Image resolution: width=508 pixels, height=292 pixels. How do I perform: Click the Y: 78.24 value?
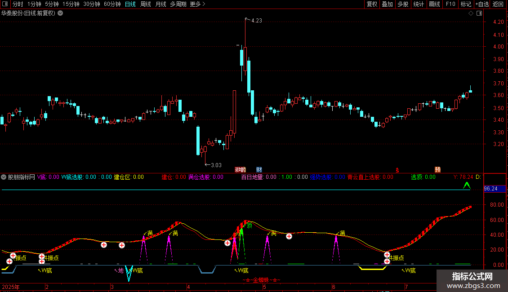pyautogui.click(x=463, y=177)
